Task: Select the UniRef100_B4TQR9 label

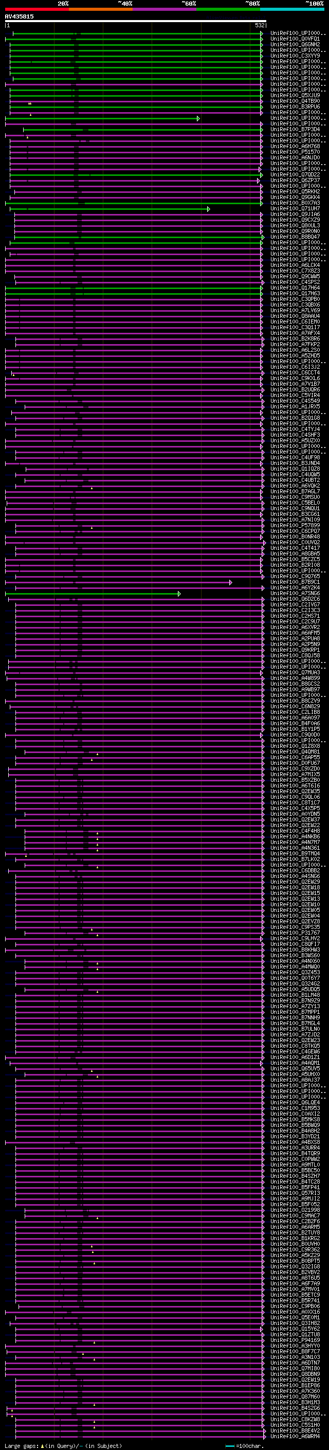Action: (x=295, y=1154)
